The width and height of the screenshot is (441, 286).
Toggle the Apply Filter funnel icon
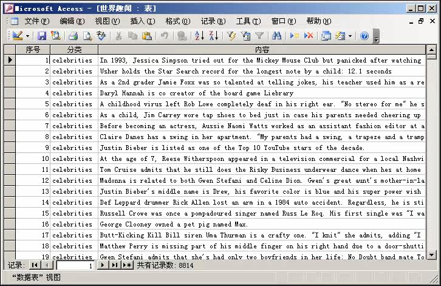[x=259, y=36]
